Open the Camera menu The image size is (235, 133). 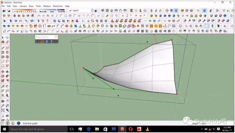[23, 6]
